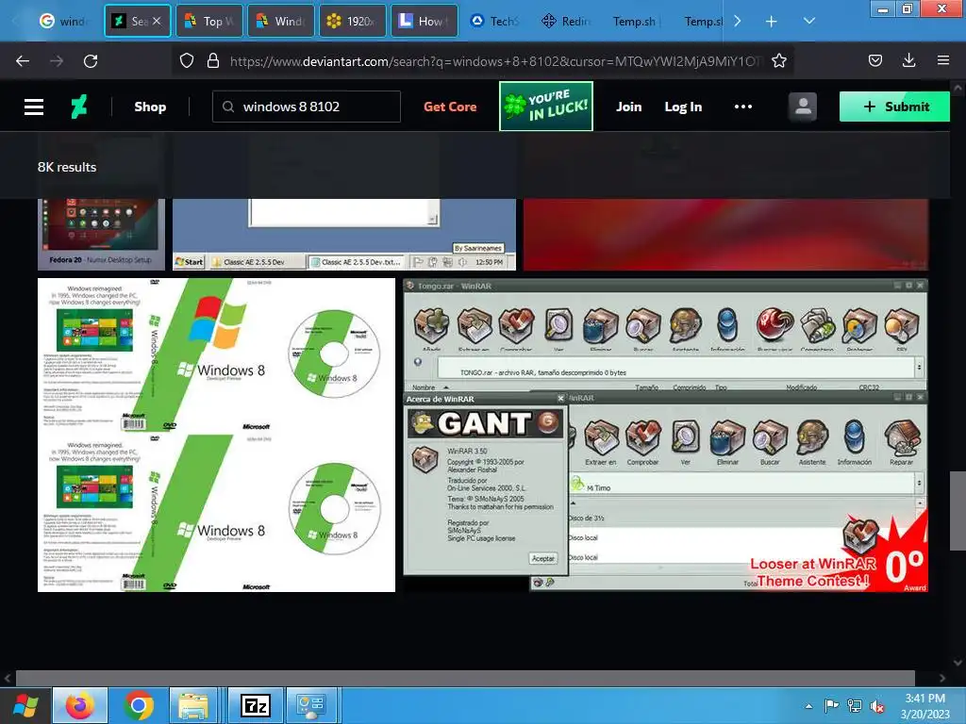The height and width of the screenshot is (724, 966).
Task: Open the DeviantArt hamburger menu
Action: click(34, 107)
